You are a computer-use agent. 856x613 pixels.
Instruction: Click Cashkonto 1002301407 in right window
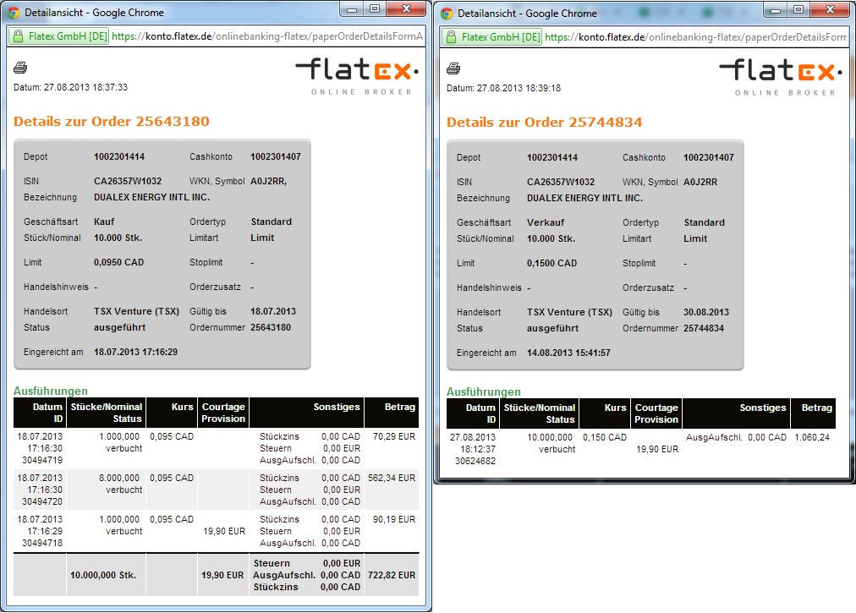coord(709,158)
